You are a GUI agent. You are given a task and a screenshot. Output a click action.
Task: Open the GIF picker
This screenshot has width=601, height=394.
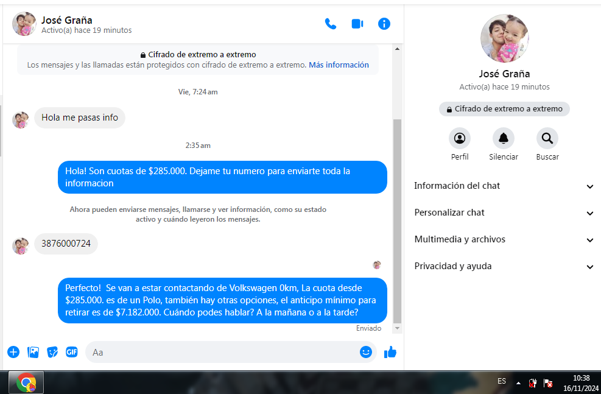72,352
